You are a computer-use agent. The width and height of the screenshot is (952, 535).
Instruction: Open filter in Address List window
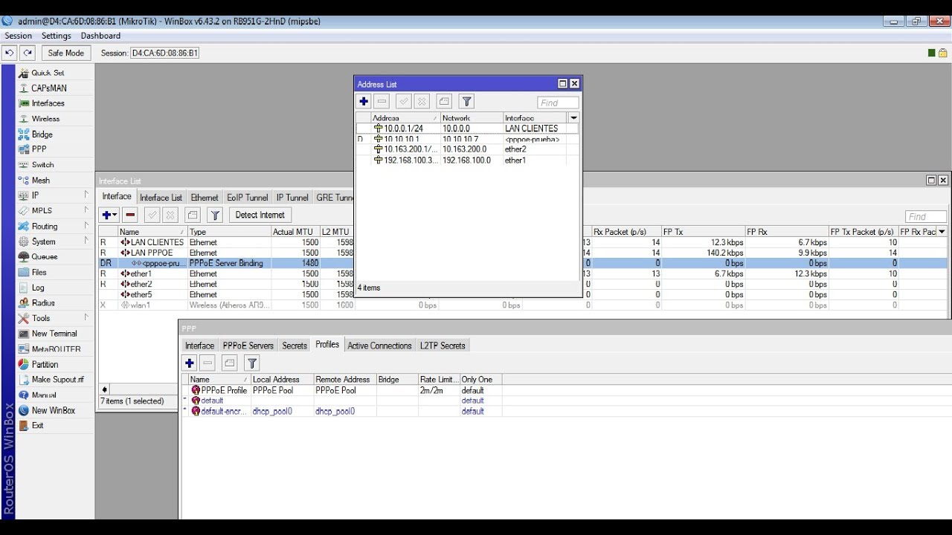tap(466, 102)
